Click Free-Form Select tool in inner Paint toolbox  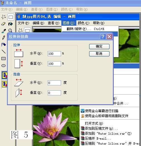coord(20,30)
